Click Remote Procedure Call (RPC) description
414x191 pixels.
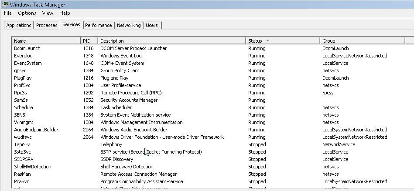click(x=131, y=93)
